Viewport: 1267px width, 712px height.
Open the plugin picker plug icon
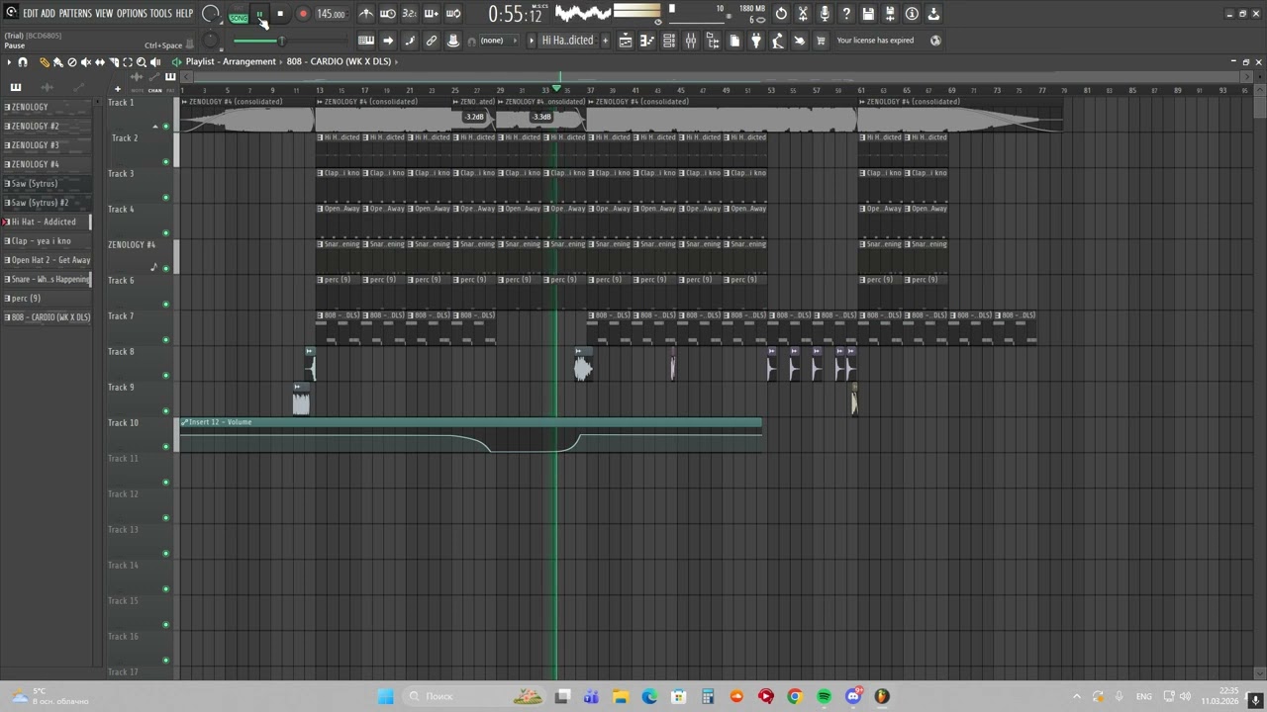point(756,41)
